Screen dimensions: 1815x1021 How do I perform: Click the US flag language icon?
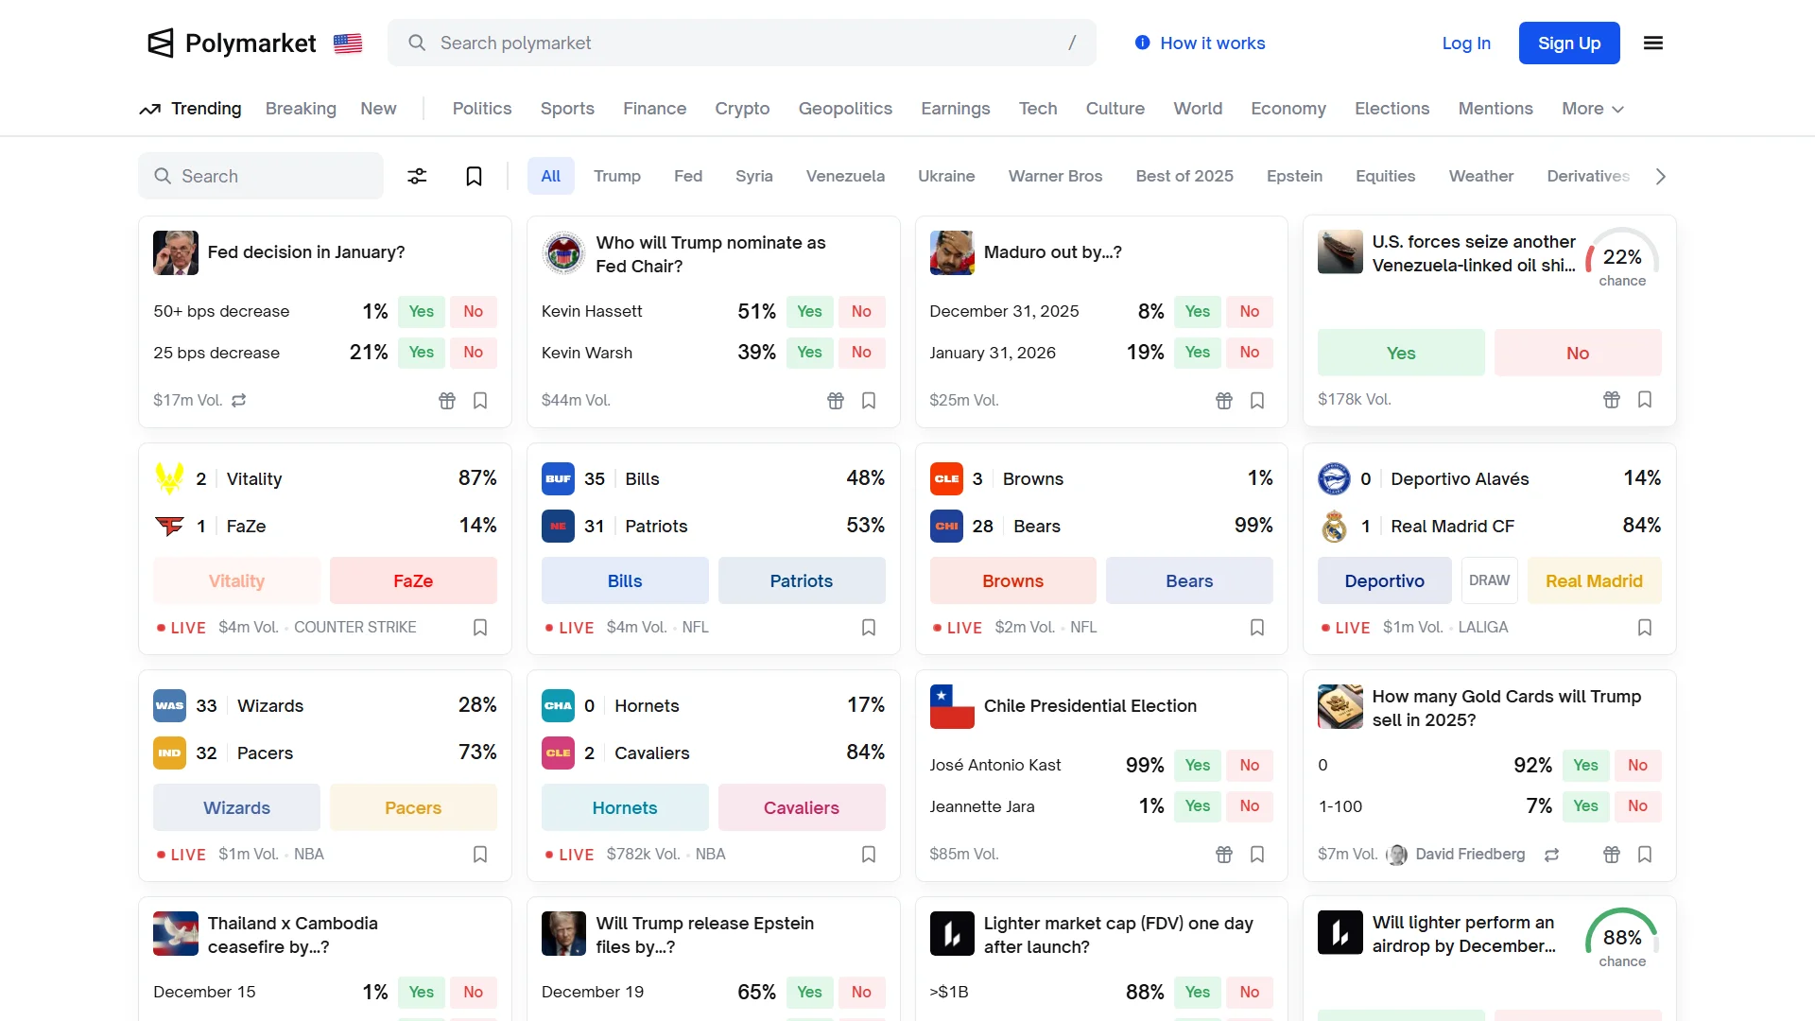pyautogui.click(x=348, y=43)
